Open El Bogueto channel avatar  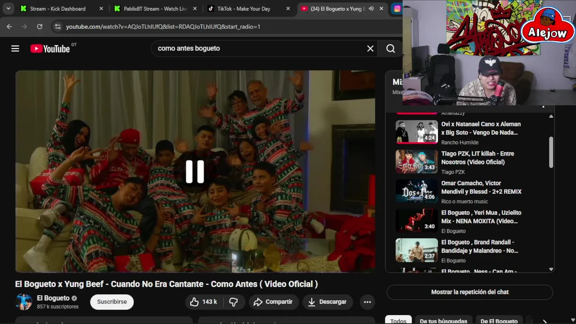click(24, 302)
